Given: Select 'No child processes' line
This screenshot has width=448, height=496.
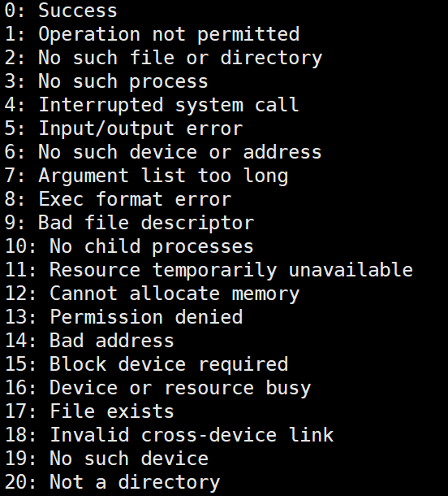Looking at the screenshot, I should pos(129,246).
